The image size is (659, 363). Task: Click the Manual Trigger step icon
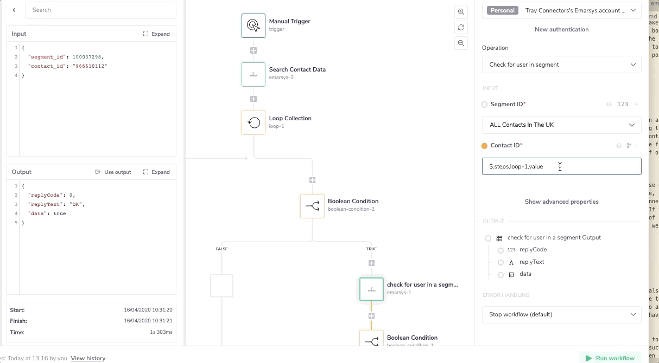[253, 25]
